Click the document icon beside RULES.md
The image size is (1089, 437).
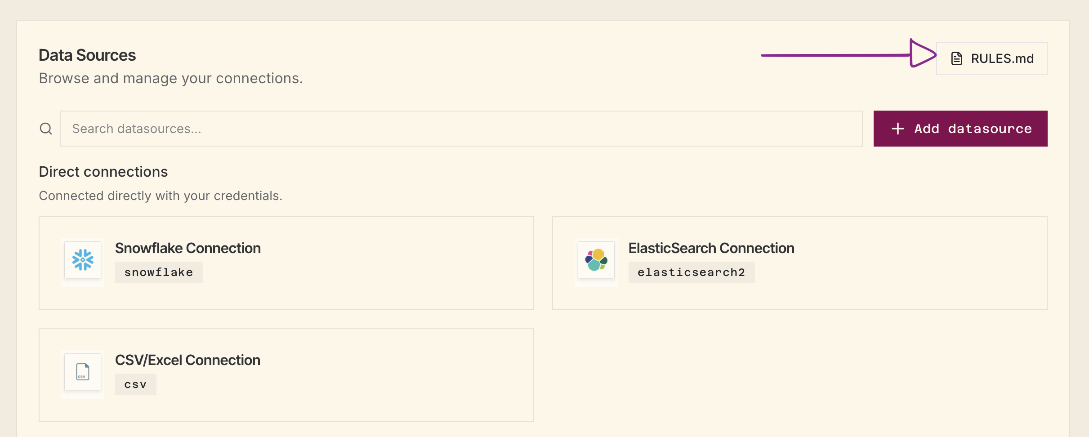957,58
